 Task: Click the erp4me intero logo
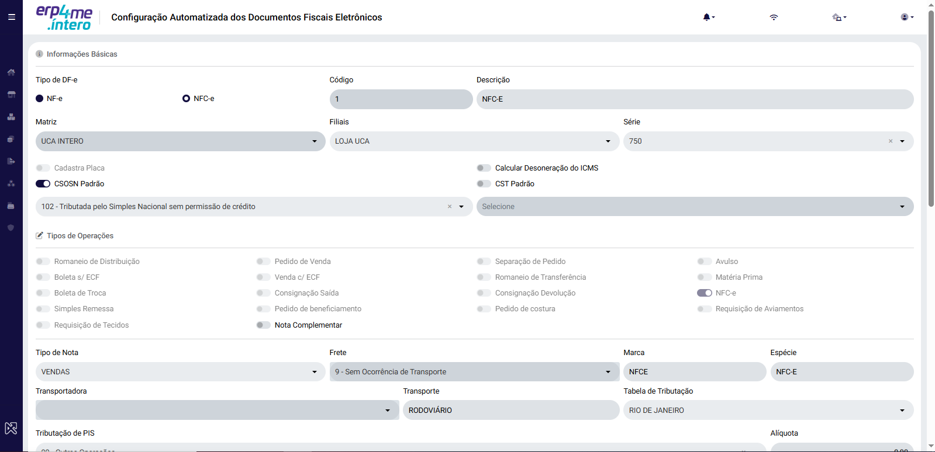click(x=64, y=18)
